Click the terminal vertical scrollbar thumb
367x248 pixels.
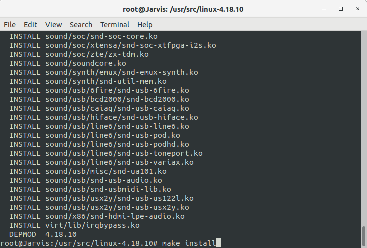tap(364, 237)
